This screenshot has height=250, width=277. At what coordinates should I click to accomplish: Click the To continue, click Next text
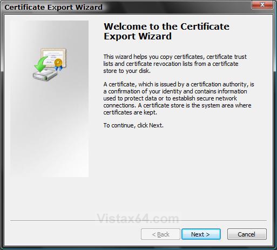[133, 125]
